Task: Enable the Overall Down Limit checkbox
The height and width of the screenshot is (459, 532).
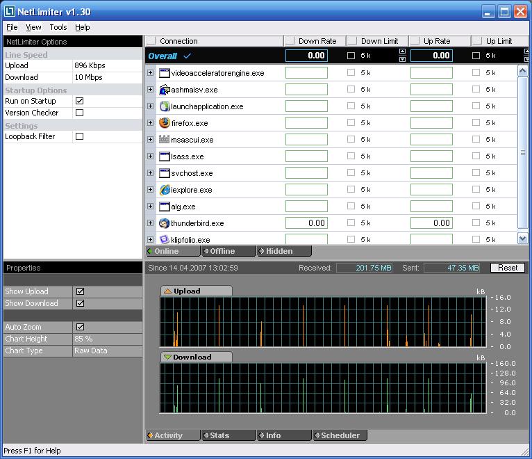Action: 351,56
